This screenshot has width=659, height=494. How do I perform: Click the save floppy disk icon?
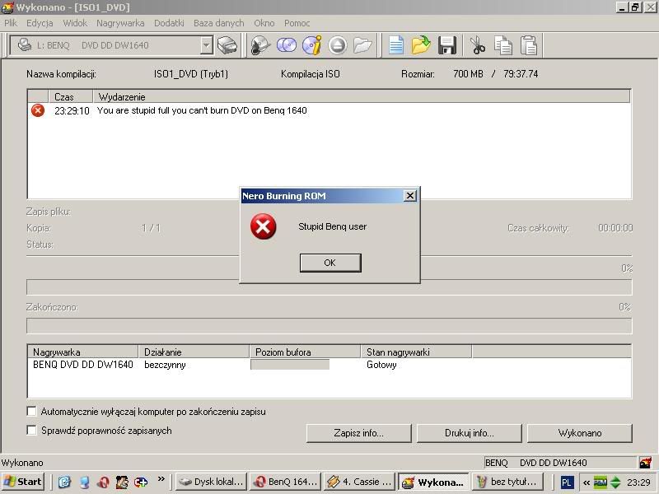(x=446, y=45)
